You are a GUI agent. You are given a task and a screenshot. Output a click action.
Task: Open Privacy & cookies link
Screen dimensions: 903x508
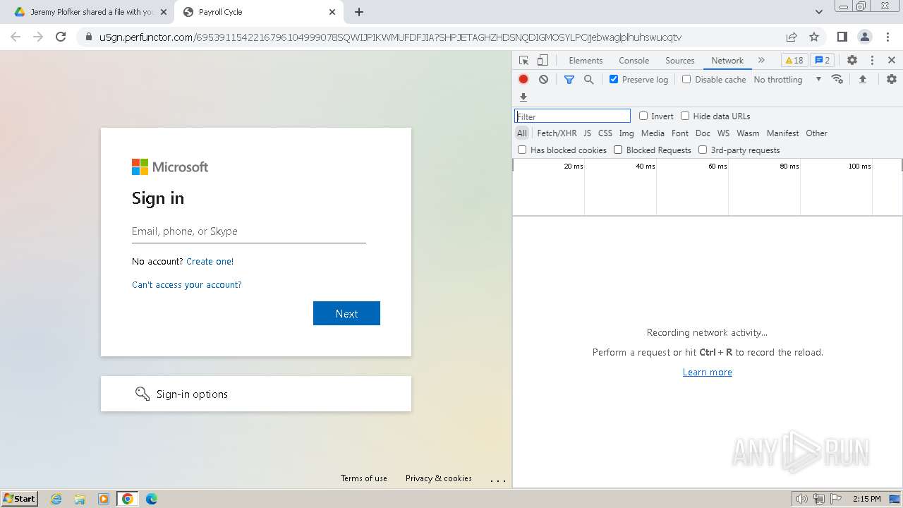tap(439, 478)
